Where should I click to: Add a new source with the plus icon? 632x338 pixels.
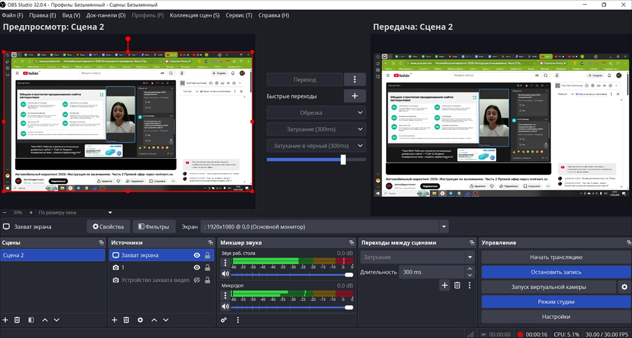point(114,320)
